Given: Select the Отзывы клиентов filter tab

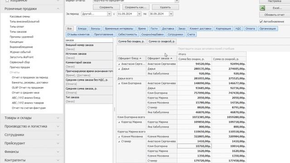Looking at the screenshot, I should coord(78,34).
